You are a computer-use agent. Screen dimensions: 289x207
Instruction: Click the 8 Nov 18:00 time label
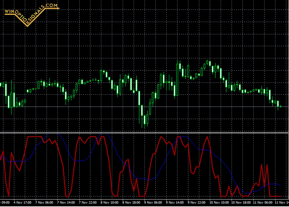click(x=131, y=203)
